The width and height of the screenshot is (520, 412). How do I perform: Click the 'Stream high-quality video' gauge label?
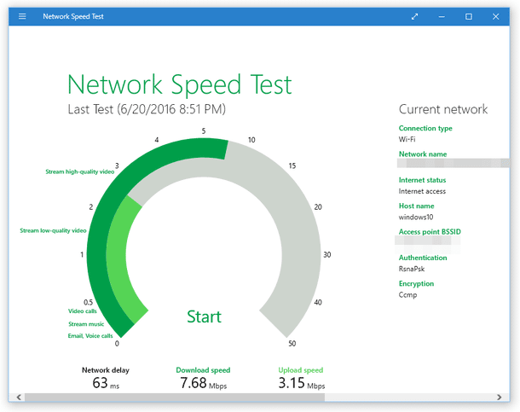coord(79,171)
